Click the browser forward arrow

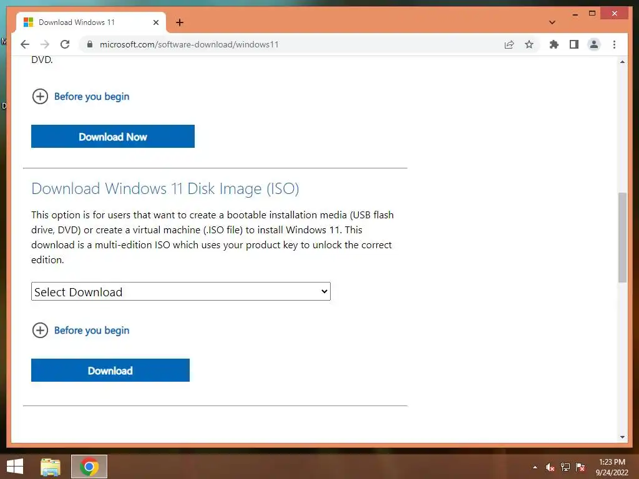[x=45, y=44]
